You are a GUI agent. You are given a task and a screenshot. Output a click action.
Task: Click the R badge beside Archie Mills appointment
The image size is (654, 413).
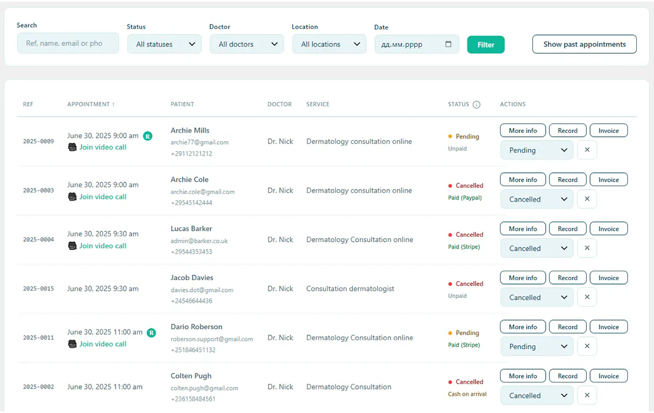pyautogui.click(x=148, y=136)
